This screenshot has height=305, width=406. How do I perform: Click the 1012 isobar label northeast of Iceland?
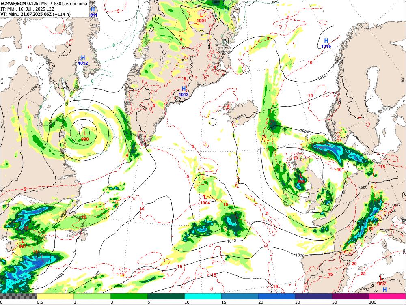(x=322, y=77)
